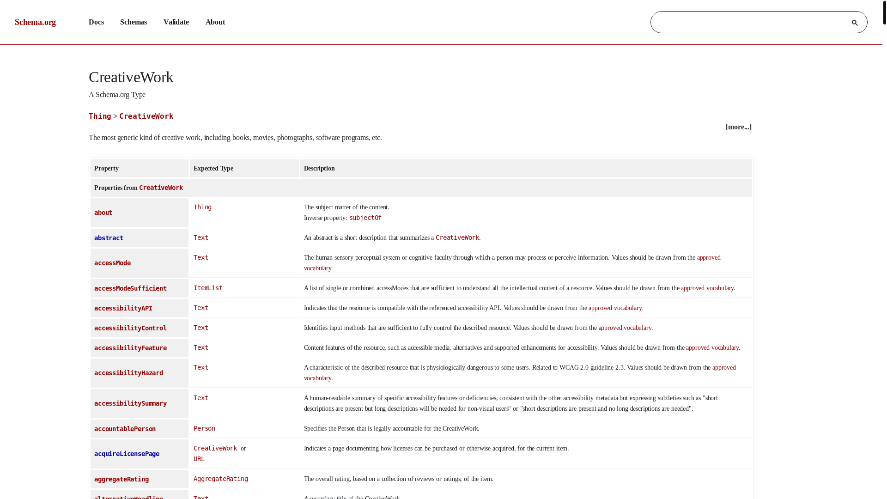Viewport: 887px width, 499px height.
Task: Open the accessibilitySummary property link
Action: point(130,403)
